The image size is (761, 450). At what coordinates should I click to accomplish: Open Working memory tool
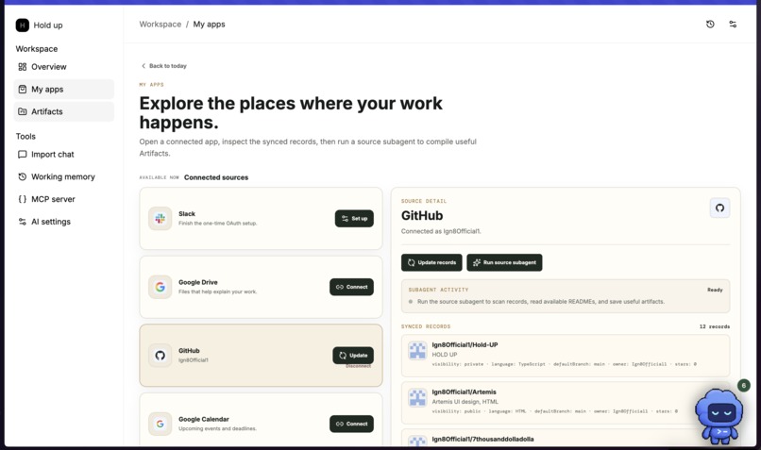[63, 176]
